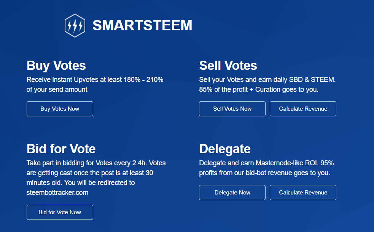374x232 pixels.
Task: Click "profits from our bid-bot revenue" line
Action: tap(264, 173)
